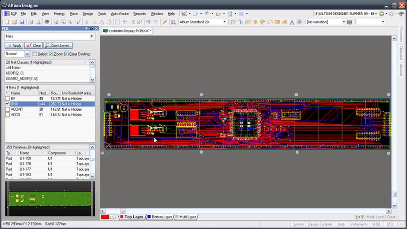Select the interactive routing tool
Screen dimensions: 407x229
[233, 22]
